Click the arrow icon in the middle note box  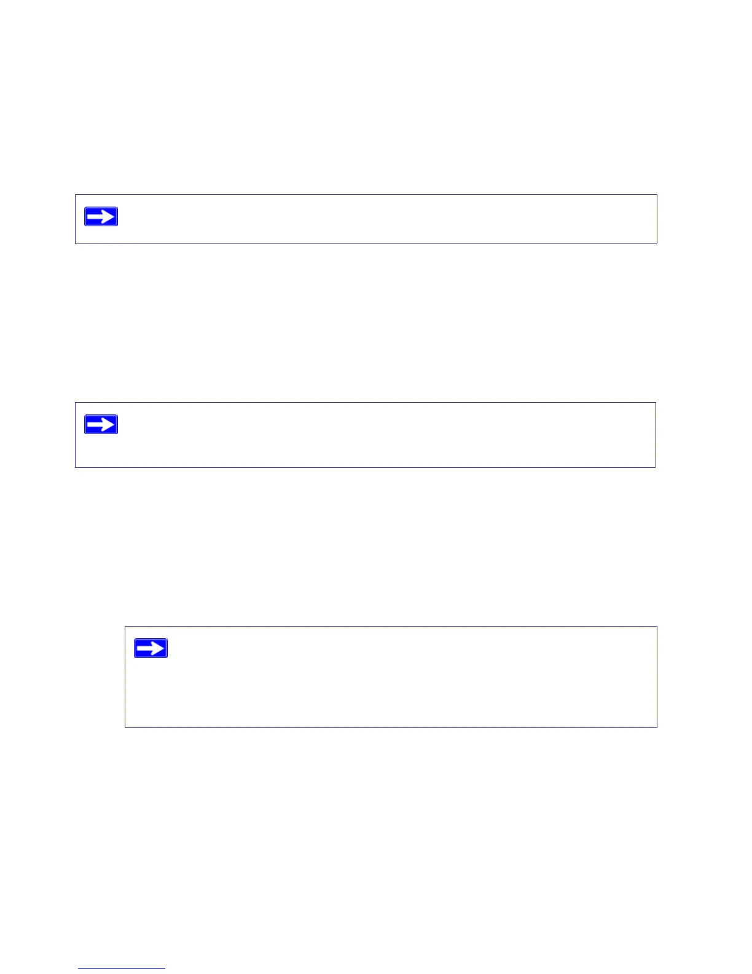(x=101, y=424)
